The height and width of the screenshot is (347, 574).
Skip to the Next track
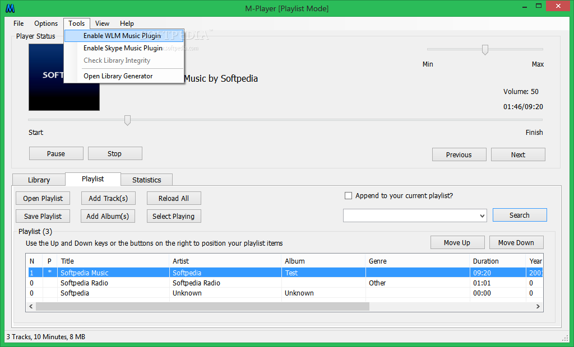pos(518,154)
